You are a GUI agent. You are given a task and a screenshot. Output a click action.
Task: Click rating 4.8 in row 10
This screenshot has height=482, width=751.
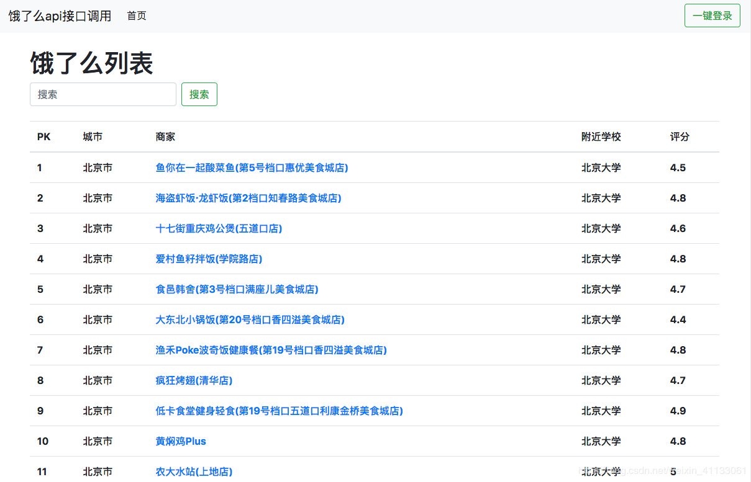point(678,441)
